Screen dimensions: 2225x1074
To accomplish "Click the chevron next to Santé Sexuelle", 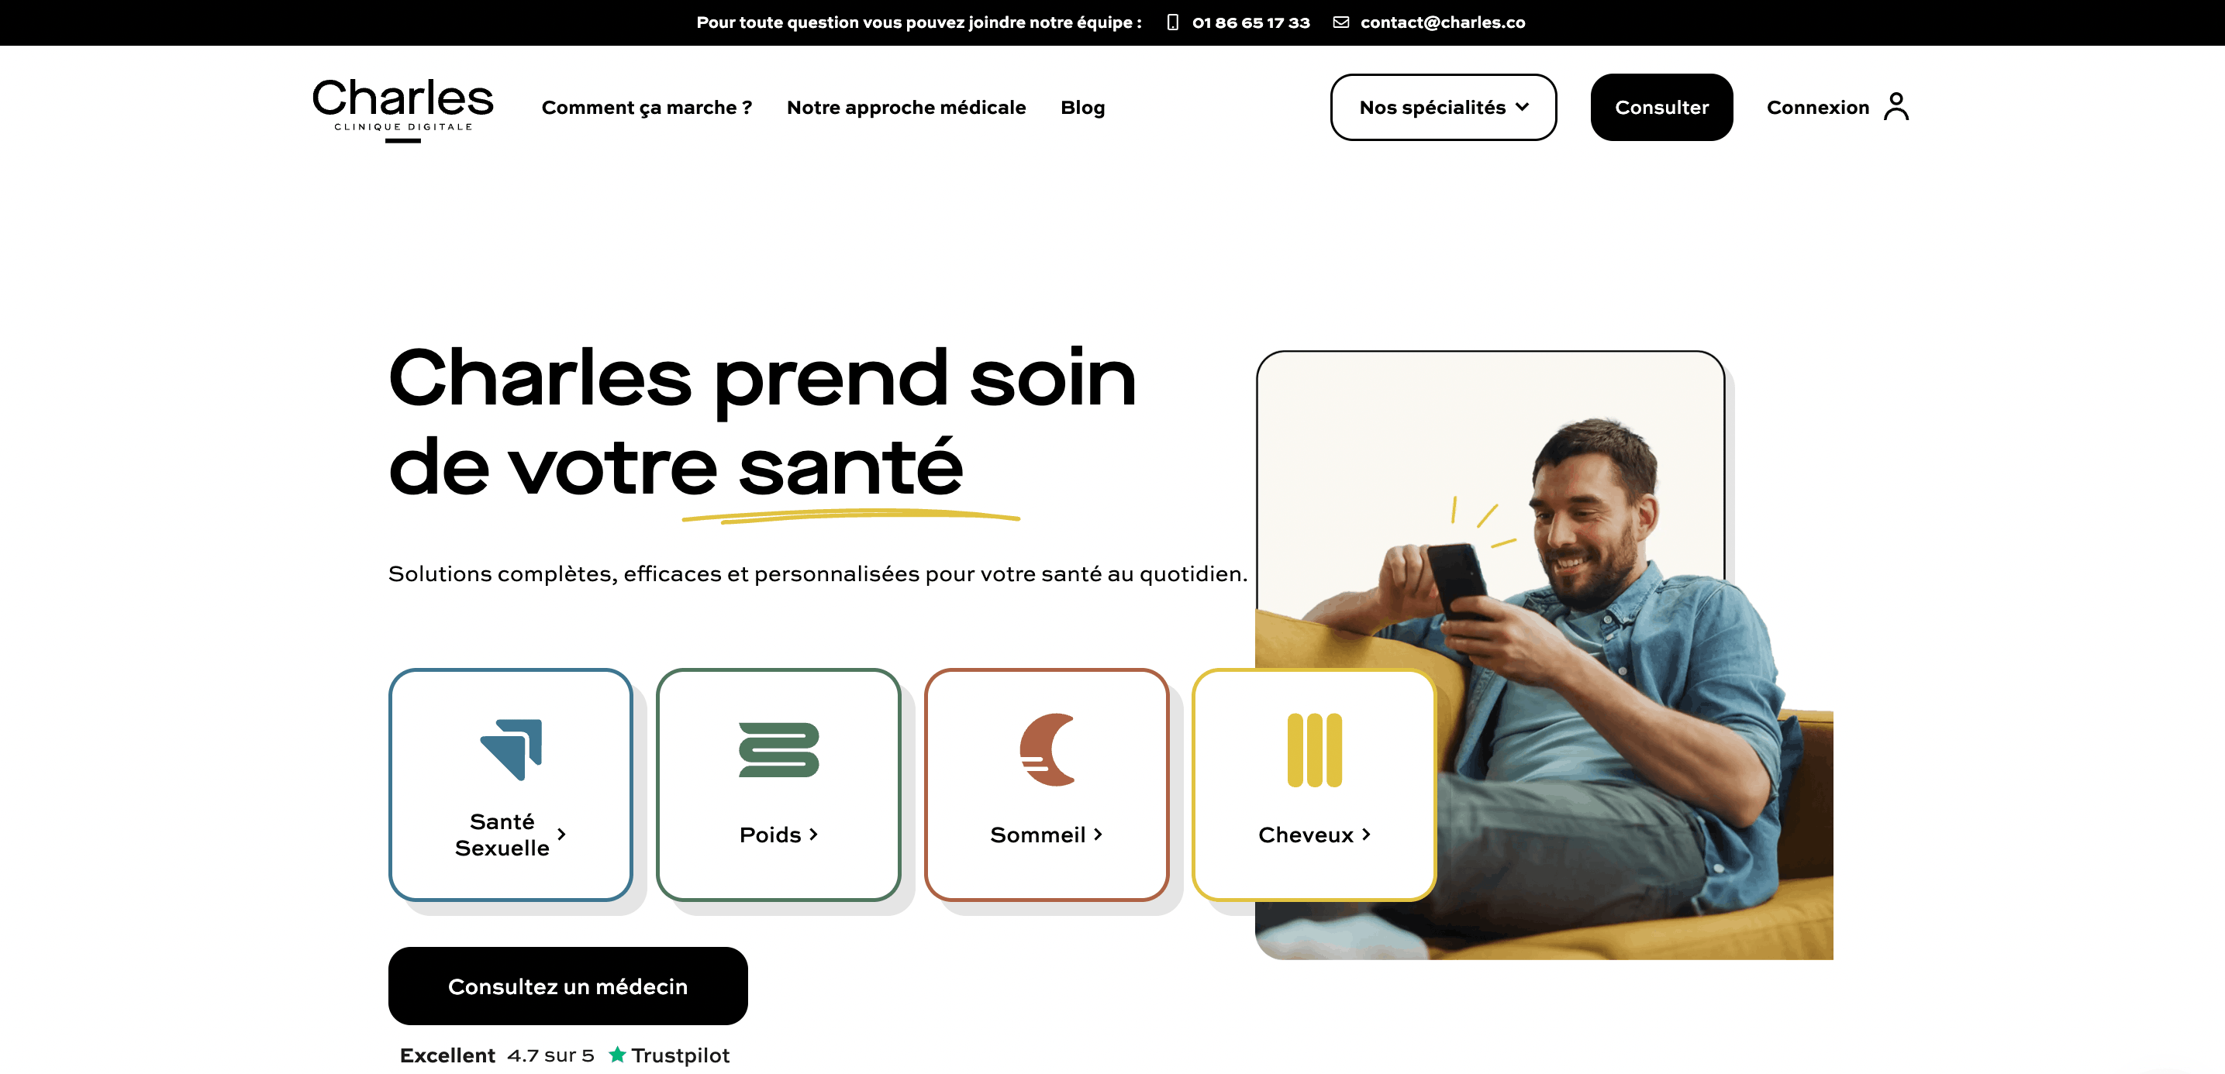I will (561, 834).
